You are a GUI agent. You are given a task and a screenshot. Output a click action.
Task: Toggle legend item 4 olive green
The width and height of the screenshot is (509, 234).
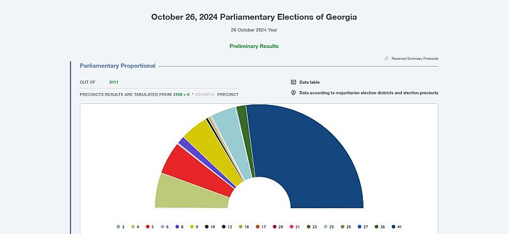pyautogui.click(x=135, y=227)
